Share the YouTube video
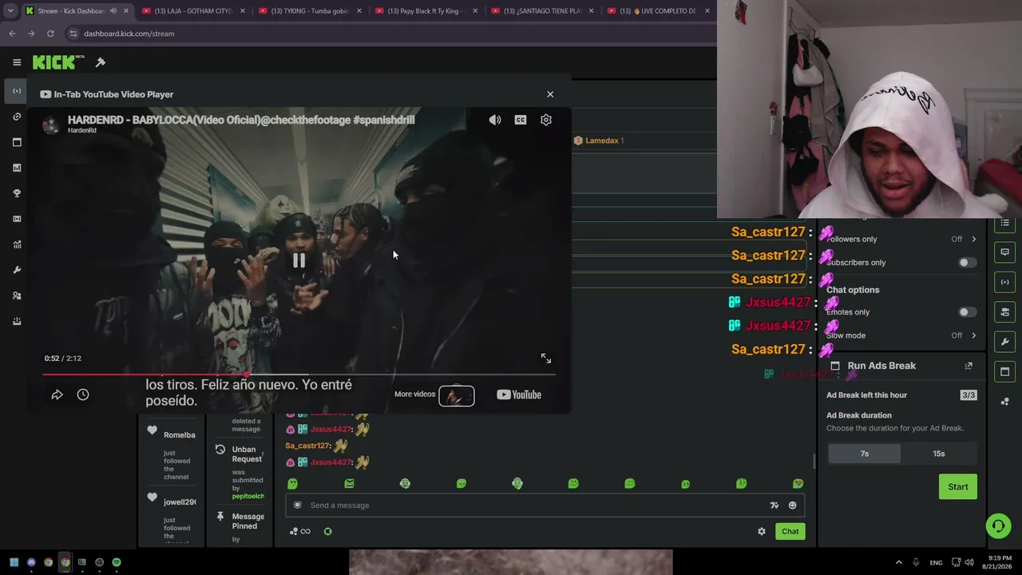Image resolution: width=1022 pixels, height=575 pixels. pos(57,395)
